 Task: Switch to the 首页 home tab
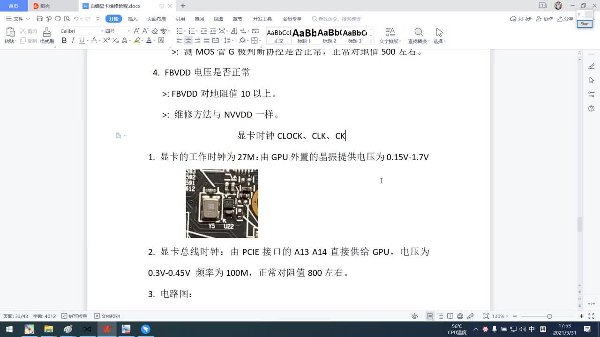(14, 6)
